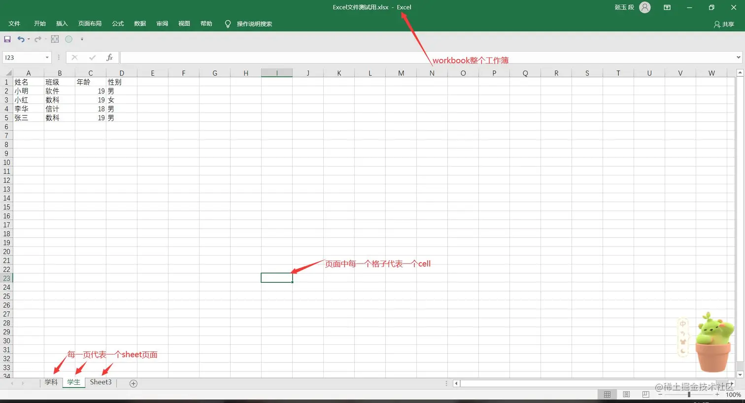Select the age cell showing 18
Image resolution: width=745 pixels, height=403 pixels.
pos(91,109)
